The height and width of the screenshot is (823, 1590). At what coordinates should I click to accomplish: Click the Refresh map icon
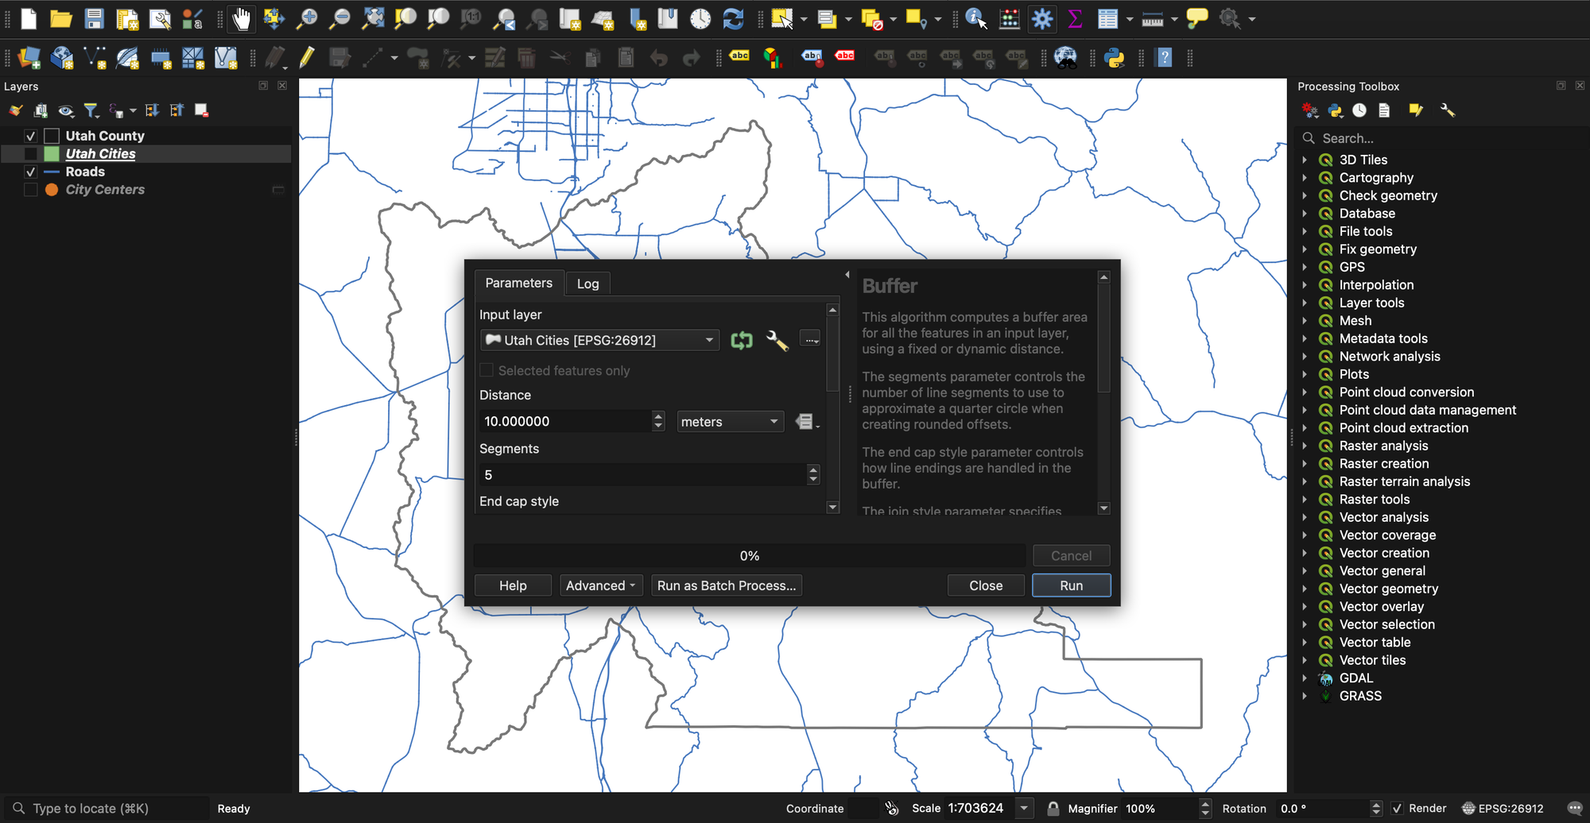point(733,18)
